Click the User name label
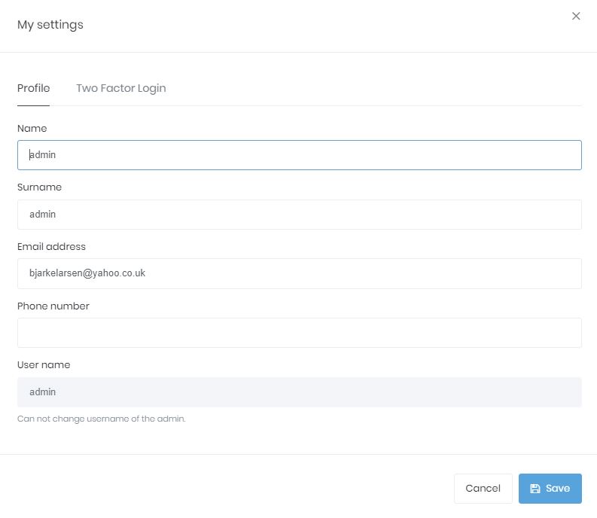Image resolution: width=597 pixels, height=518 pixels. pyautogui.click(x=44, y=365)
